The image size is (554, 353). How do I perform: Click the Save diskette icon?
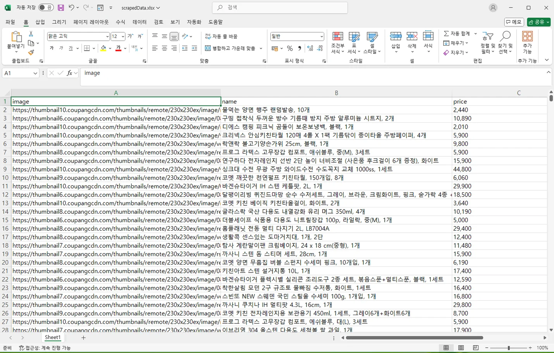coord(61,7)
